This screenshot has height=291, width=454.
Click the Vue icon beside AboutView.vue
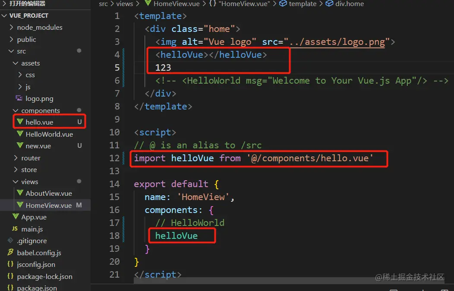(20, 193)
